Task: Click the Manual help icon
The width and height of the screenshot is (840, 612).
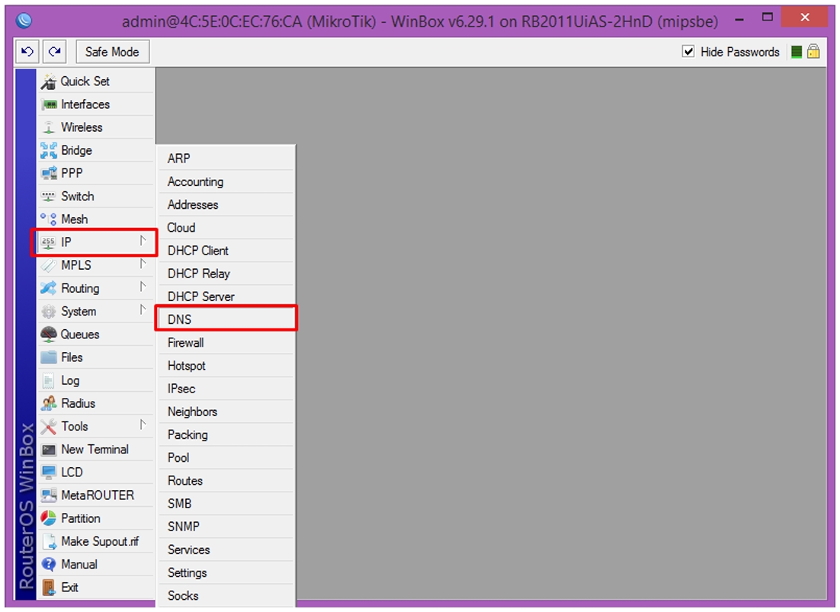Action: pyautogui.click(x=49, y=564)
